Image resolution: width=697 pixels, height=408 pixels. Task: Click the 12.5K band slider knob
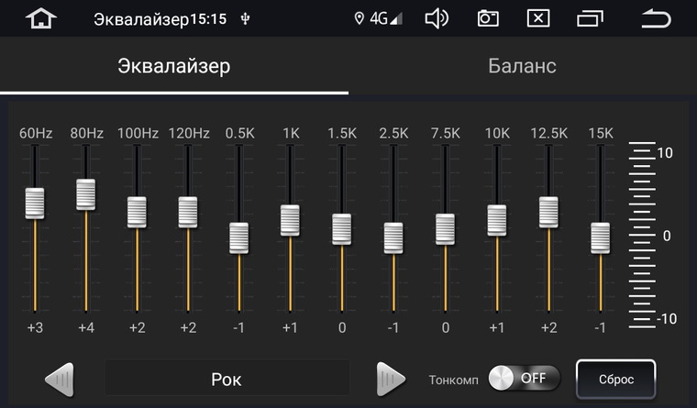549,212
